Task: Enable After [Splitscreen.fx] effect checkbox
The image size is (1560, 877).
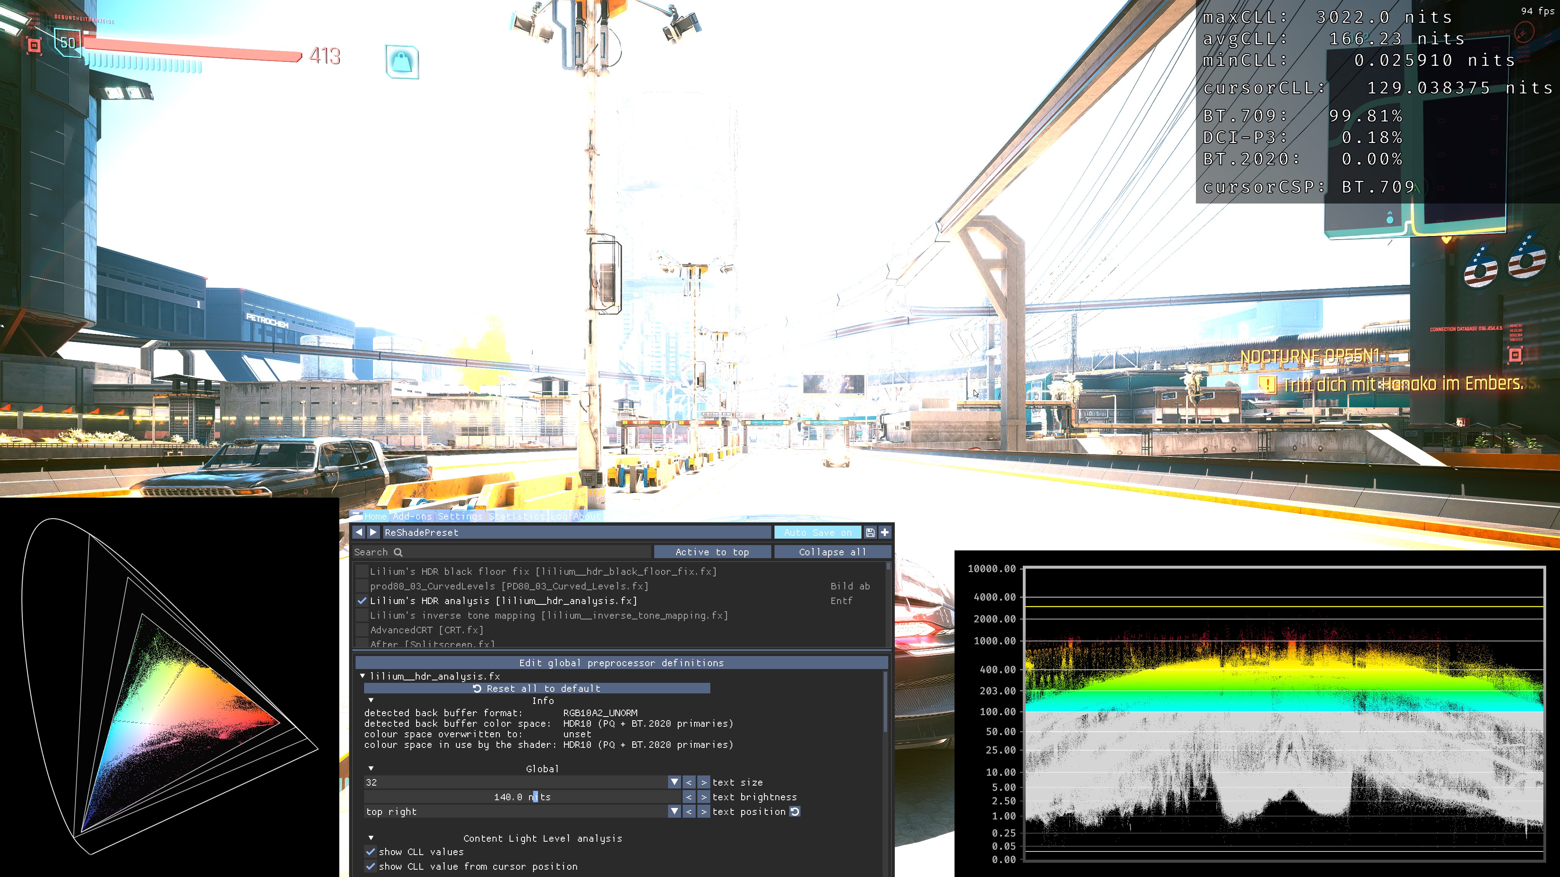Action: pos(362,643)
